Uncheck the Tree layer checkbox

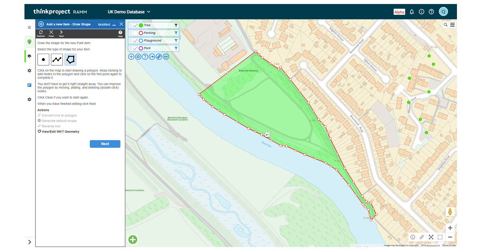(x=135, y=25)
